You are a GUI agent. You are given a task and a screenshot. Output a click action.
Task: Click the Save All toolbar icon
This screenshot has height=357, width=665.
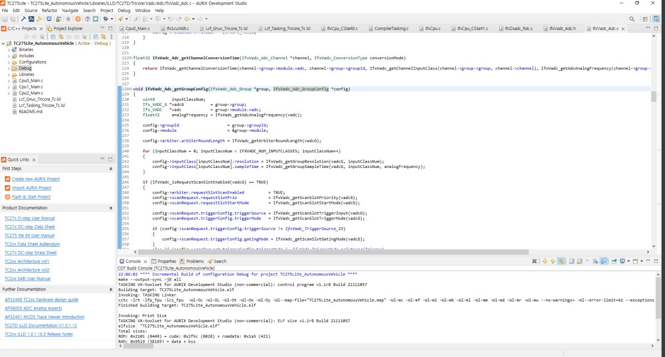13,19
